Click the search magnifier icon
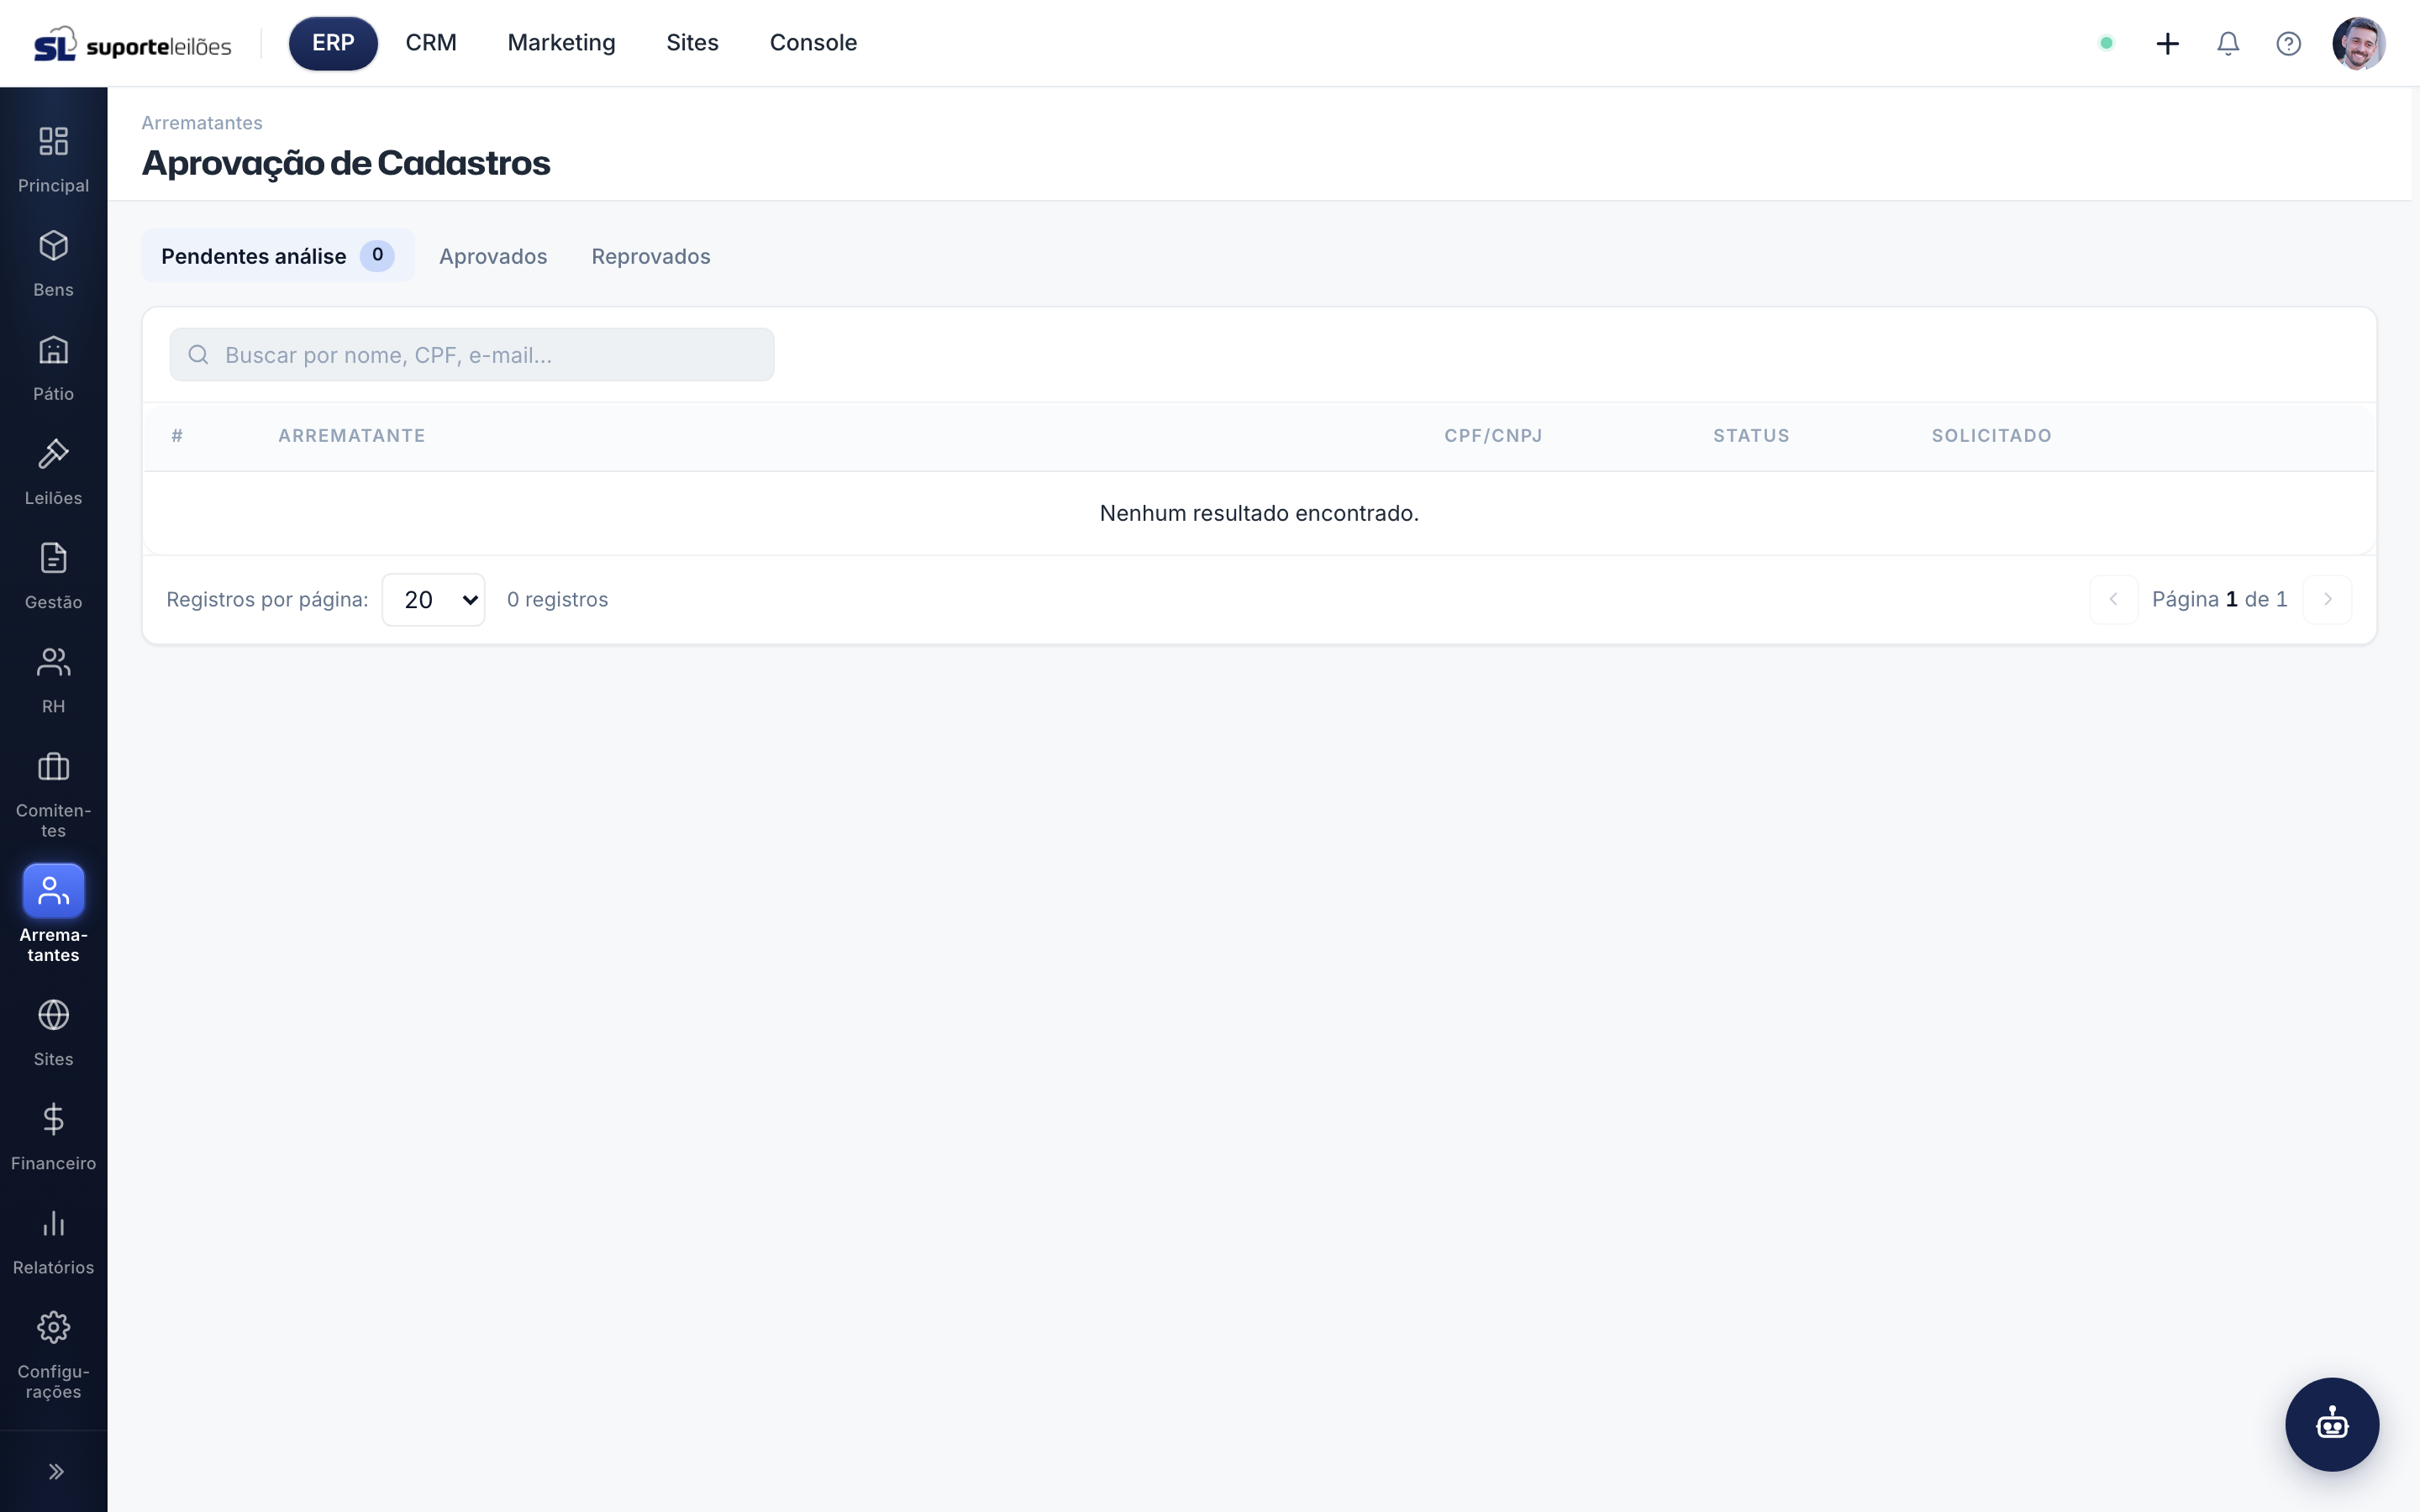The width and height of the screenshot is (2420, 1512). [198, 355]
